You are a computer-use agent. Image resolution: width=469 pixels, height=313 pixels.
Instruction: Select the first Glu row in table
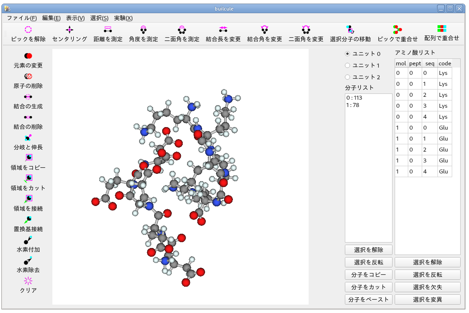click(x=423, y=128)
